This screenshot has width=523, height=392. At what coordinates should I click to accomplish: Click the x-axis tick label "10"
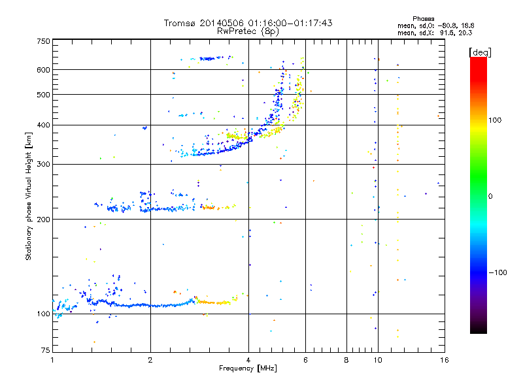[378, 360]
